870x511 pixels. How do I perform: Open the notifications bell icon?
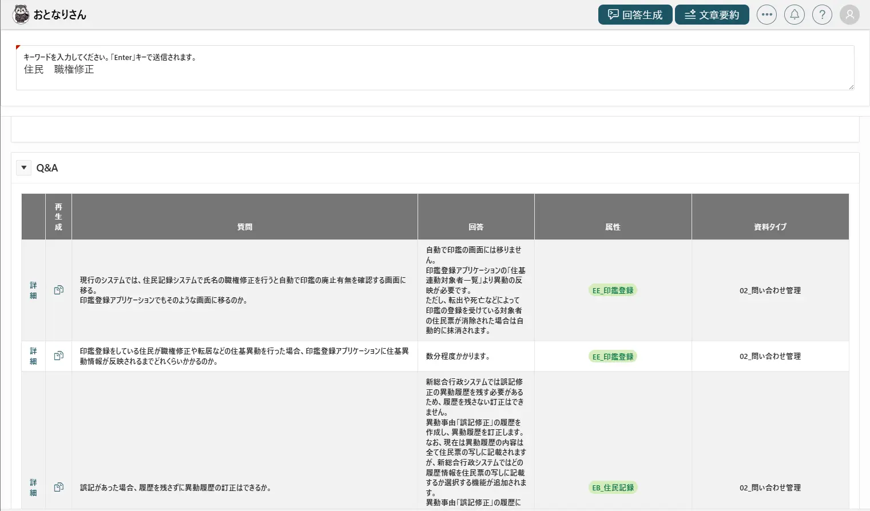794,15
